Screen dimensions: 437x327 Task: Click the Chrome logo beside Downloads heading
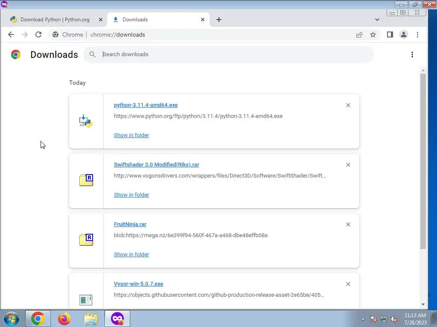click(16, 54)
